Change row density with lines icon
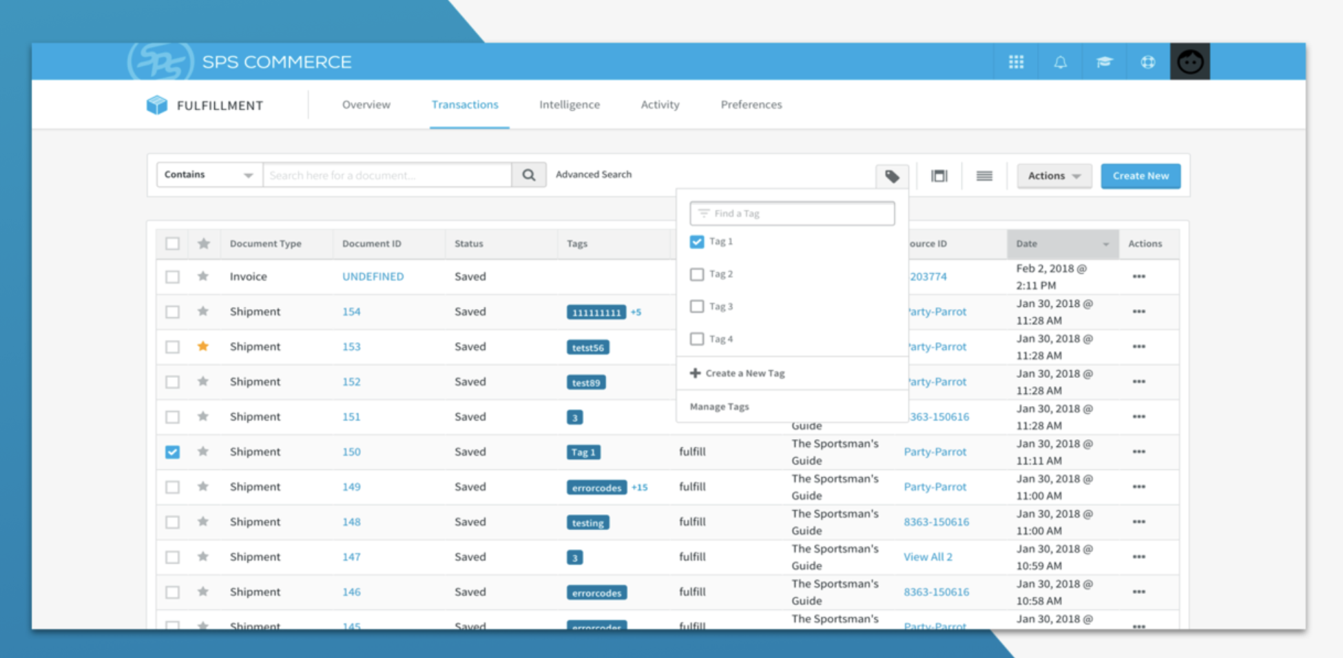This screenshot has width=1343, height=658. (x=984, y=176)
